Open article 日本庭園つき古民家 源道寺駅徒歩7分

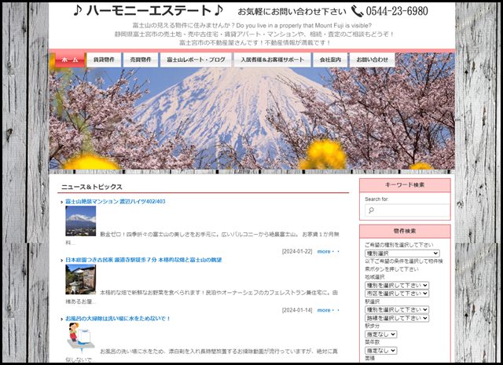(x=143, y=260)
